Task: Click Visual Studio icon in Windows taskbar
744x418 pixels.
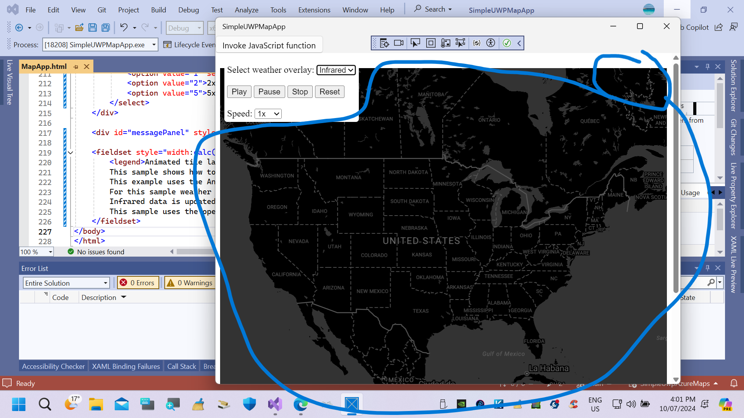Action: (275, 404)
